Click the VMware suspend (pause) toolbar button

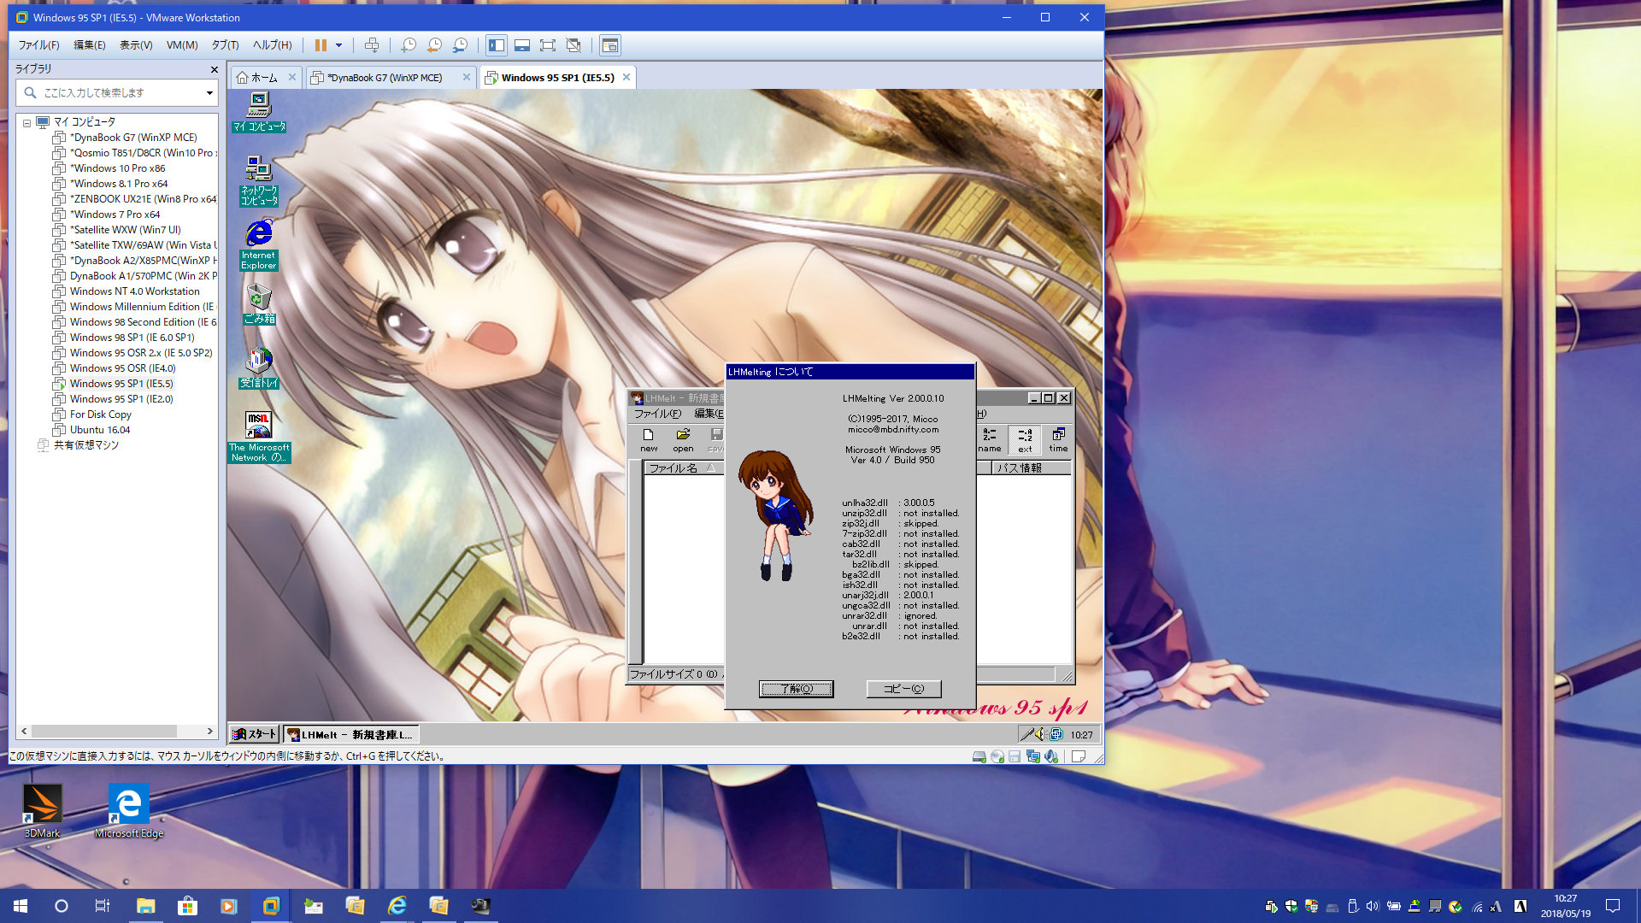click(x=321, y=45)
